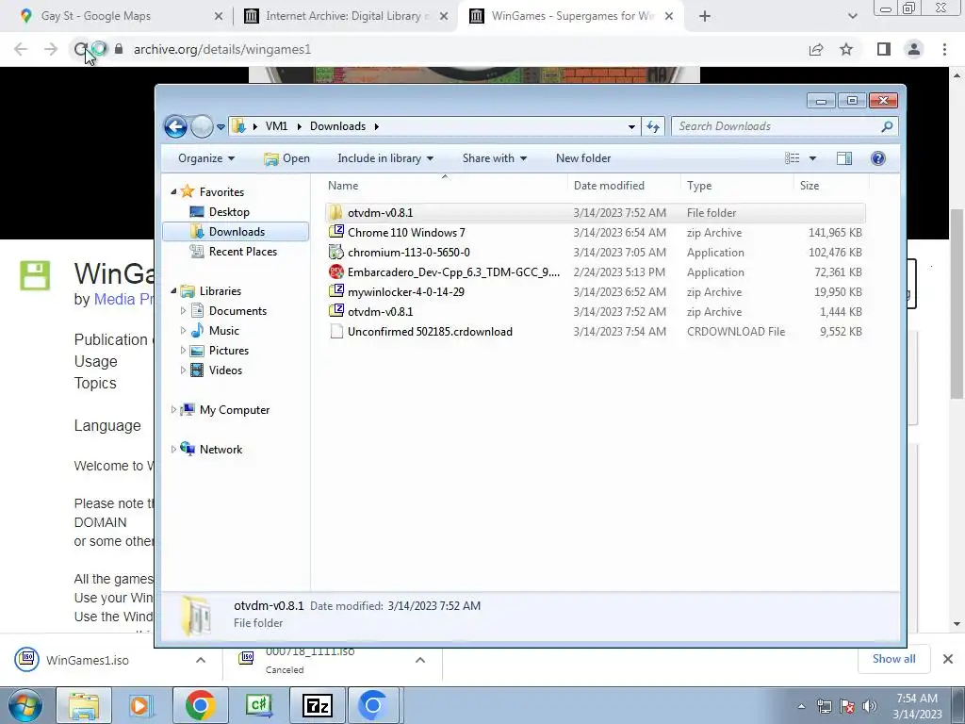Select Videos library item
The height and width of the screenshot is (724, 965).
coord(224,370)
